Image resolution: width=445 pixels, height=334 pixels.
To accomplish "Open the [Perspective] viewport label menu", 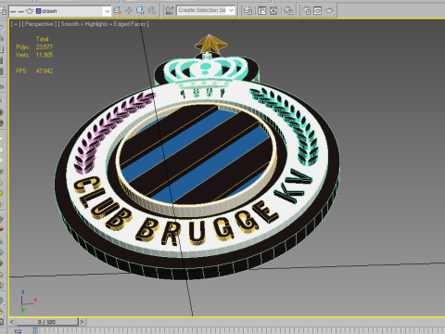I will [x=39, y=24].
